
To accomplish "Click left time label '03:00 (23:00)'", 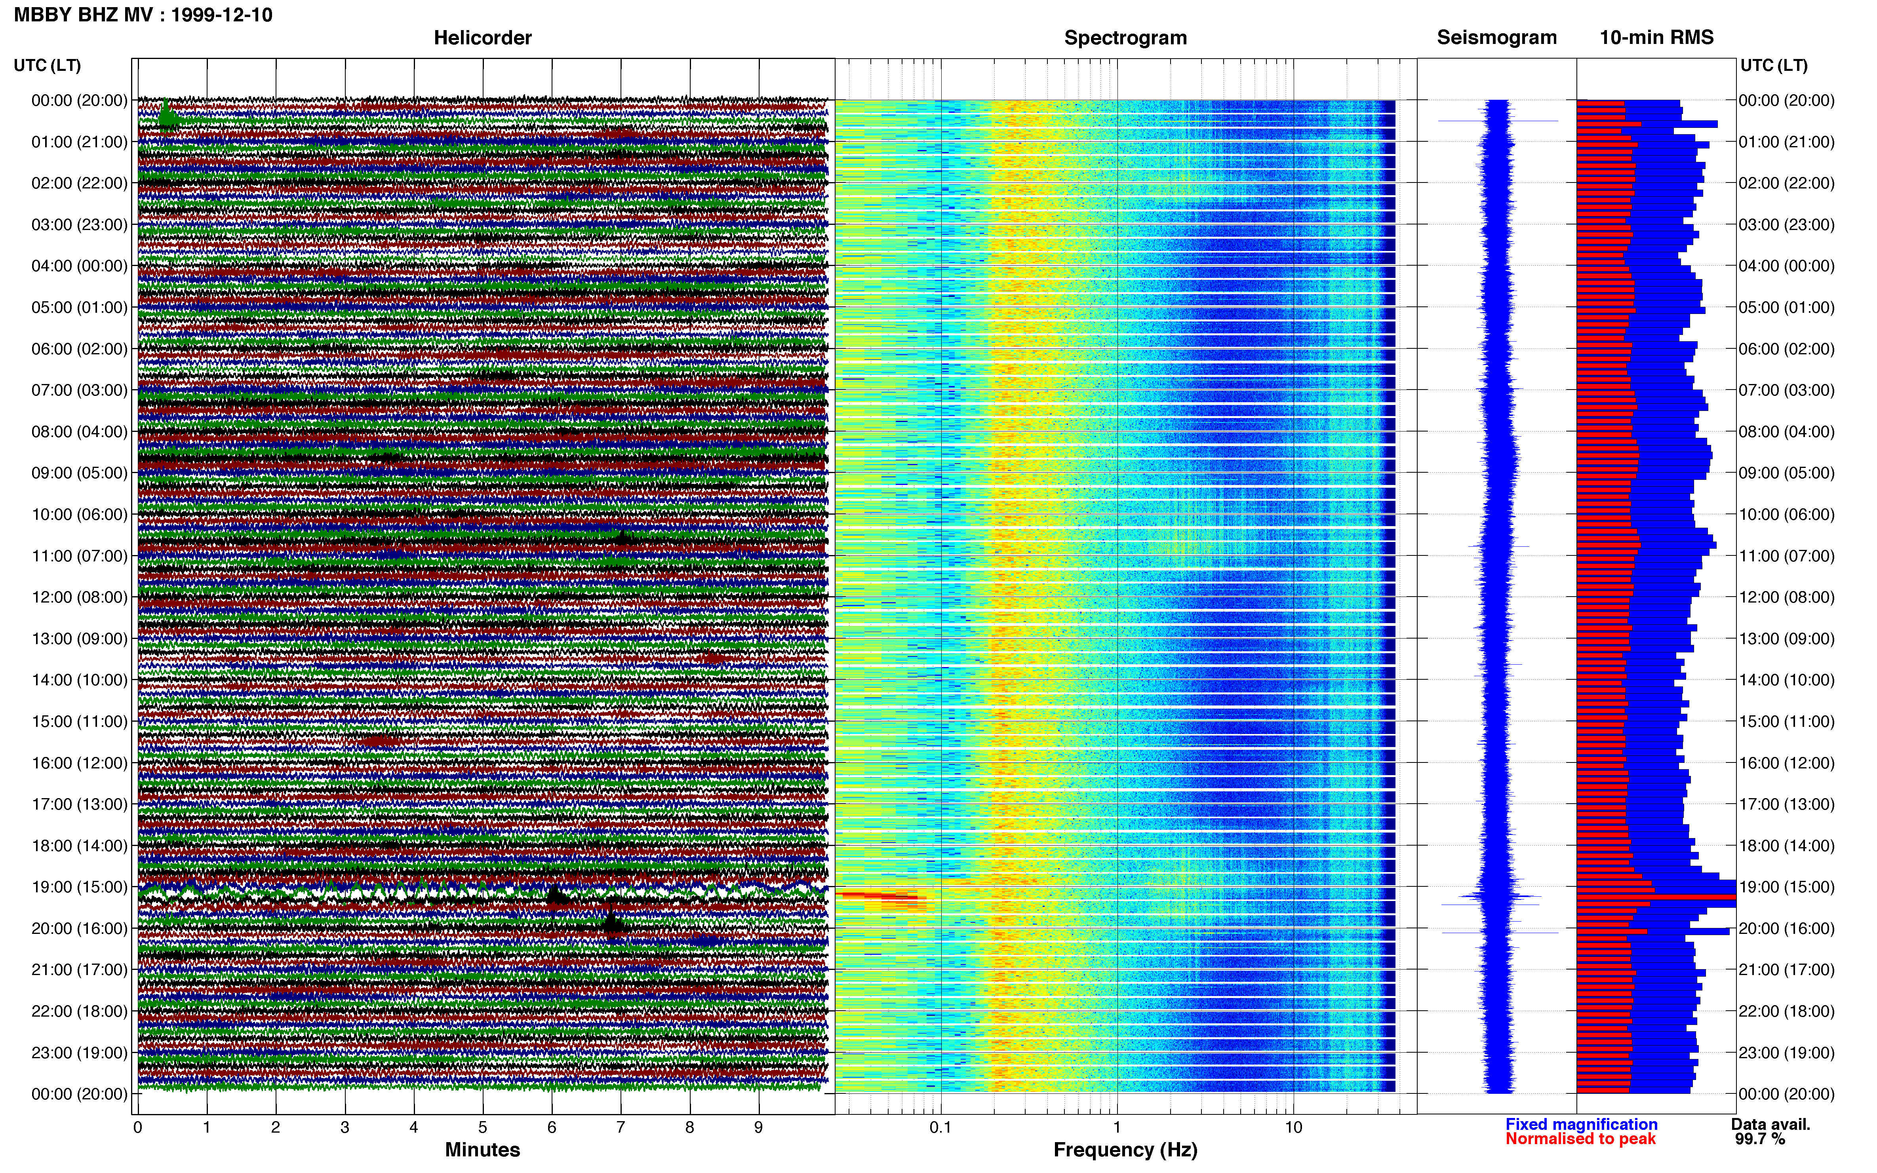I will pos(79,225).
